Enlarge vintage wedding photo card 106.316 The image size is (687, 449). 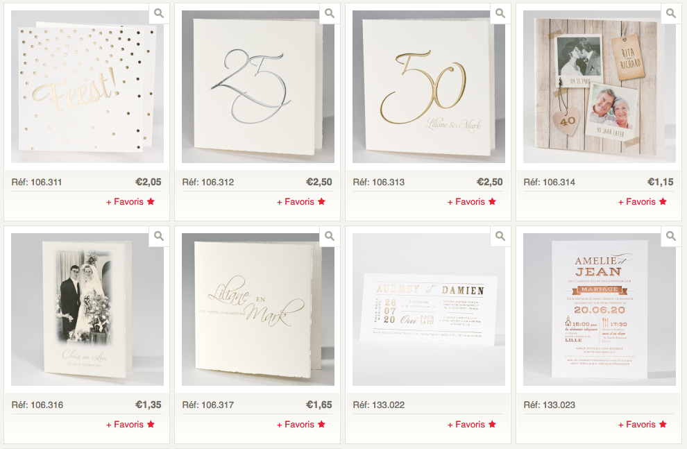click(x=159, y=237)
